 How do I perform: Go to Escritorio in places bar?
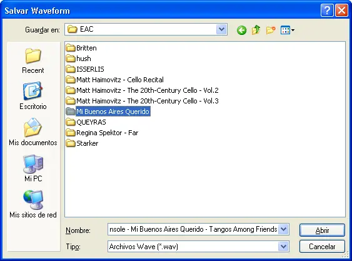(x=33, y=96)
